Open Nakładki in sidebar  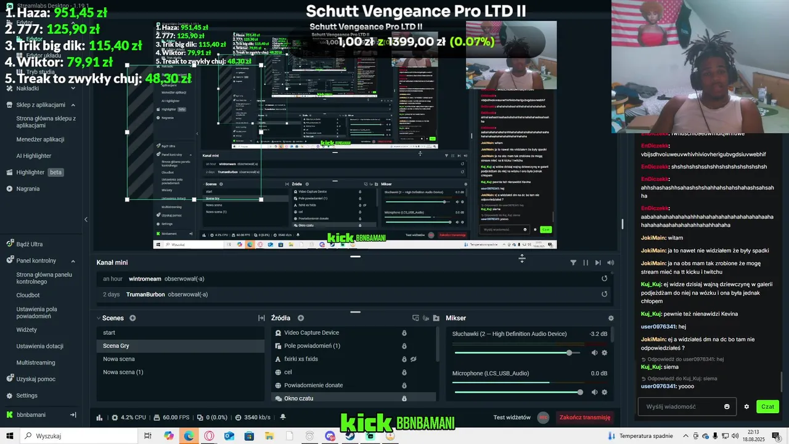coord(28,88)
